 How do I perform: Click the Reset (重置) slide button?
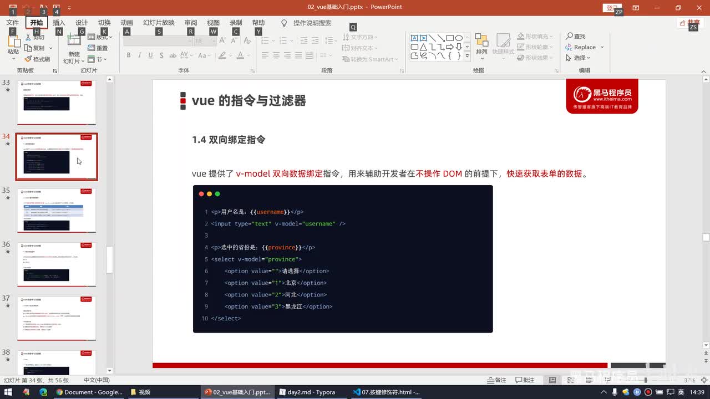pyautogui.click(x=98, y=48)
